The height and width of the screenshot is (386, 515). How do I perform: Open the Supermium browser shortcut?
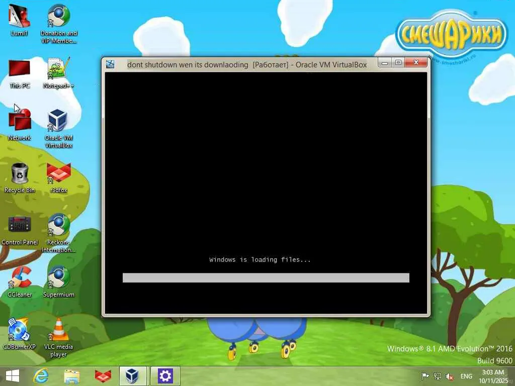(58, 282)
